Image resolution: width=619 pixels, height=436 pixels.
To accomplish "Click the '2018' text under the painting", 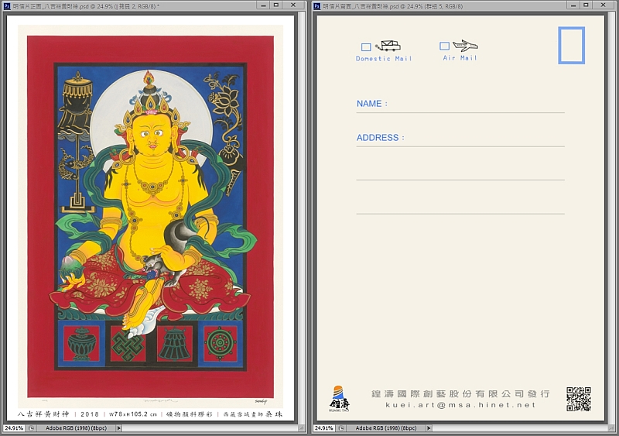I will tap(90, 414).
